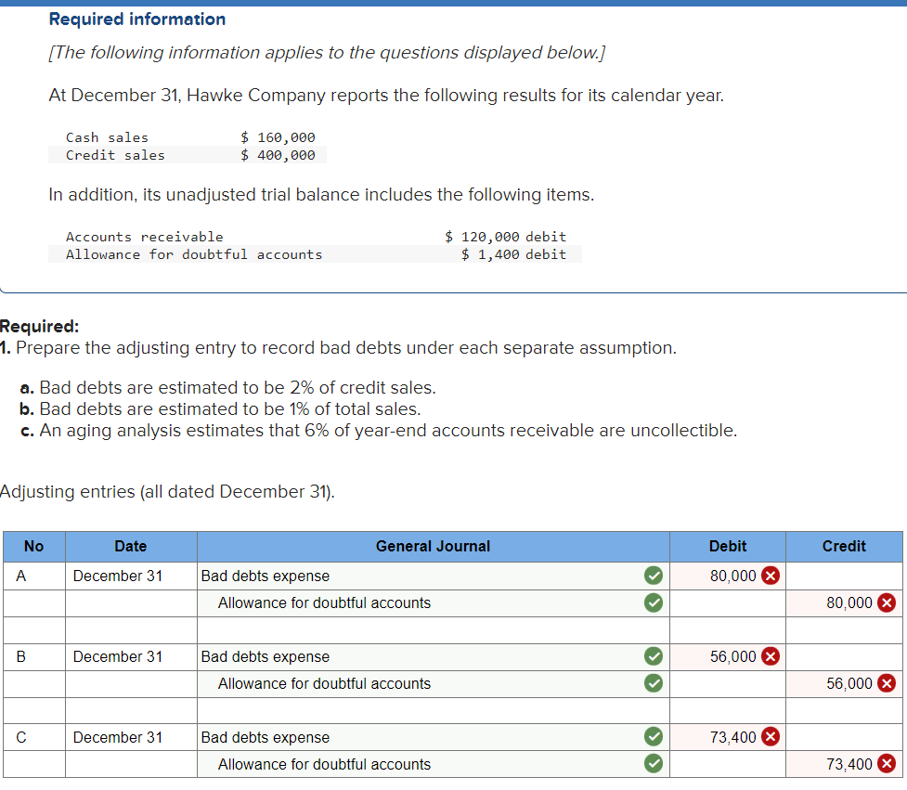Click the $ 160,000 cash sales value
Screen dimensions: 907x790
278,137
